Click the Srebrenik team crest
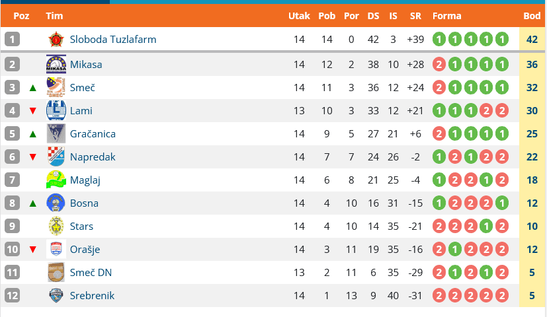 point(56,296)
